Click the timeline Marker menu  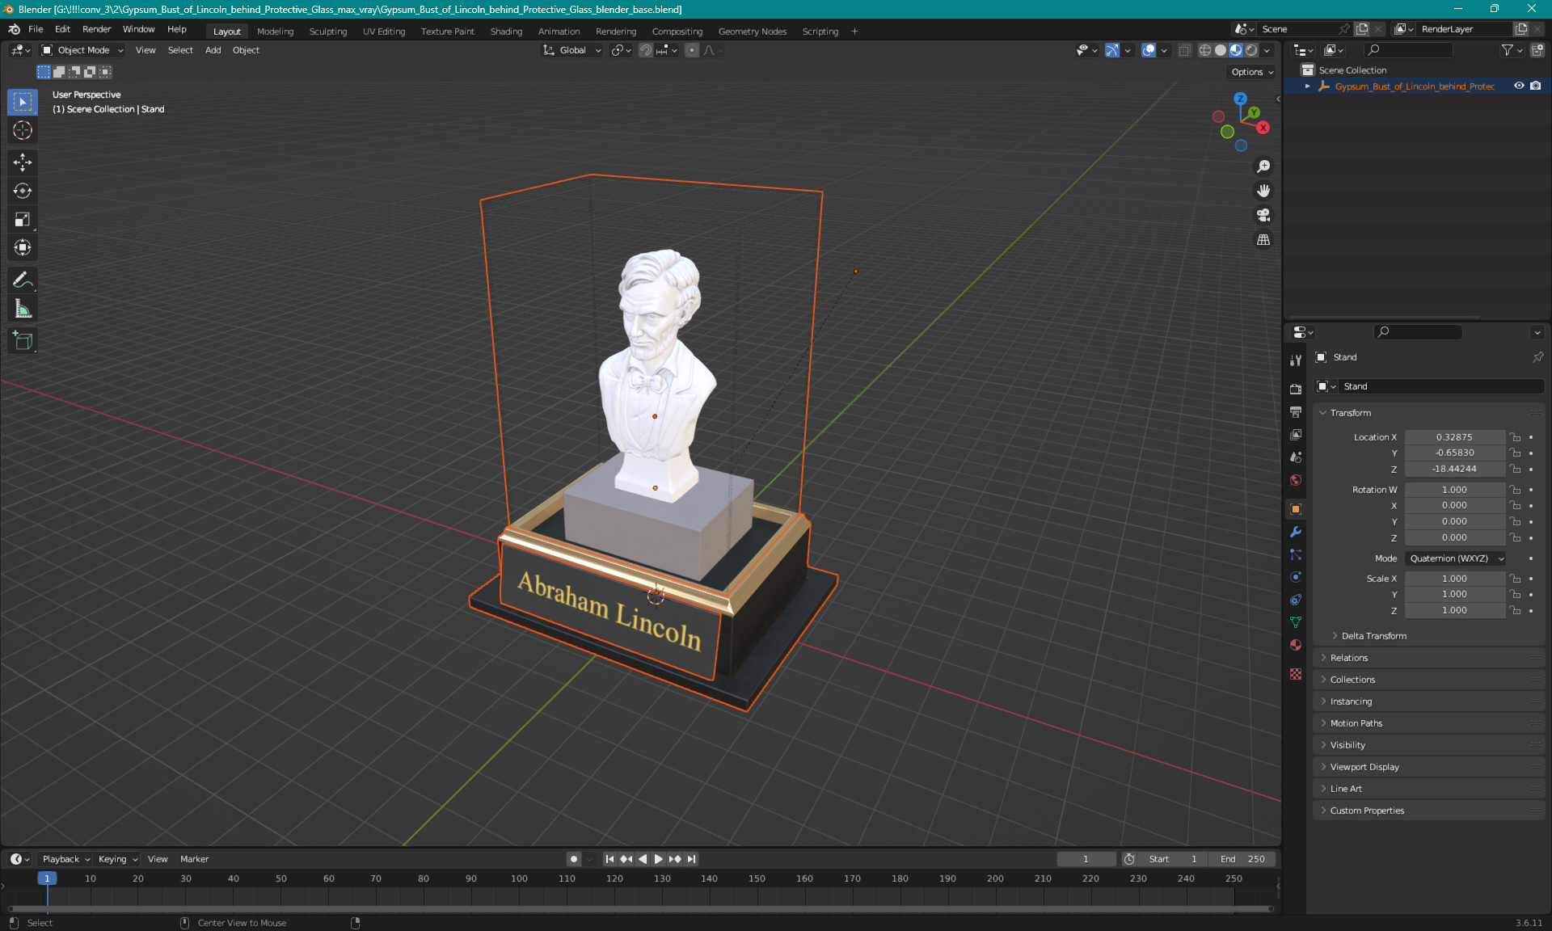tap(194, 859)
